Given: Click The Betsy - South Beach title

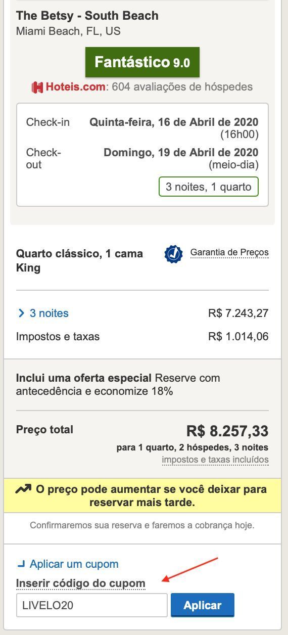Looking at the screenshot, I should [87, 16].
